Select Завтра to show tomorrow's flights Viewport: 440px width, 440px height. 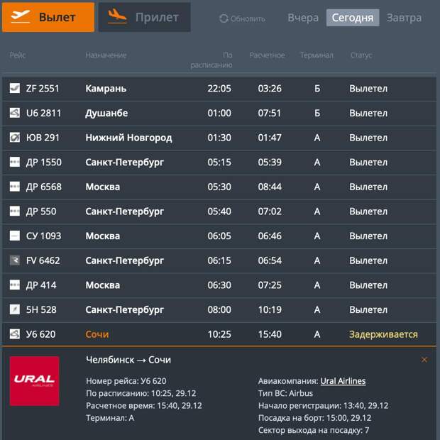(403, 18)
